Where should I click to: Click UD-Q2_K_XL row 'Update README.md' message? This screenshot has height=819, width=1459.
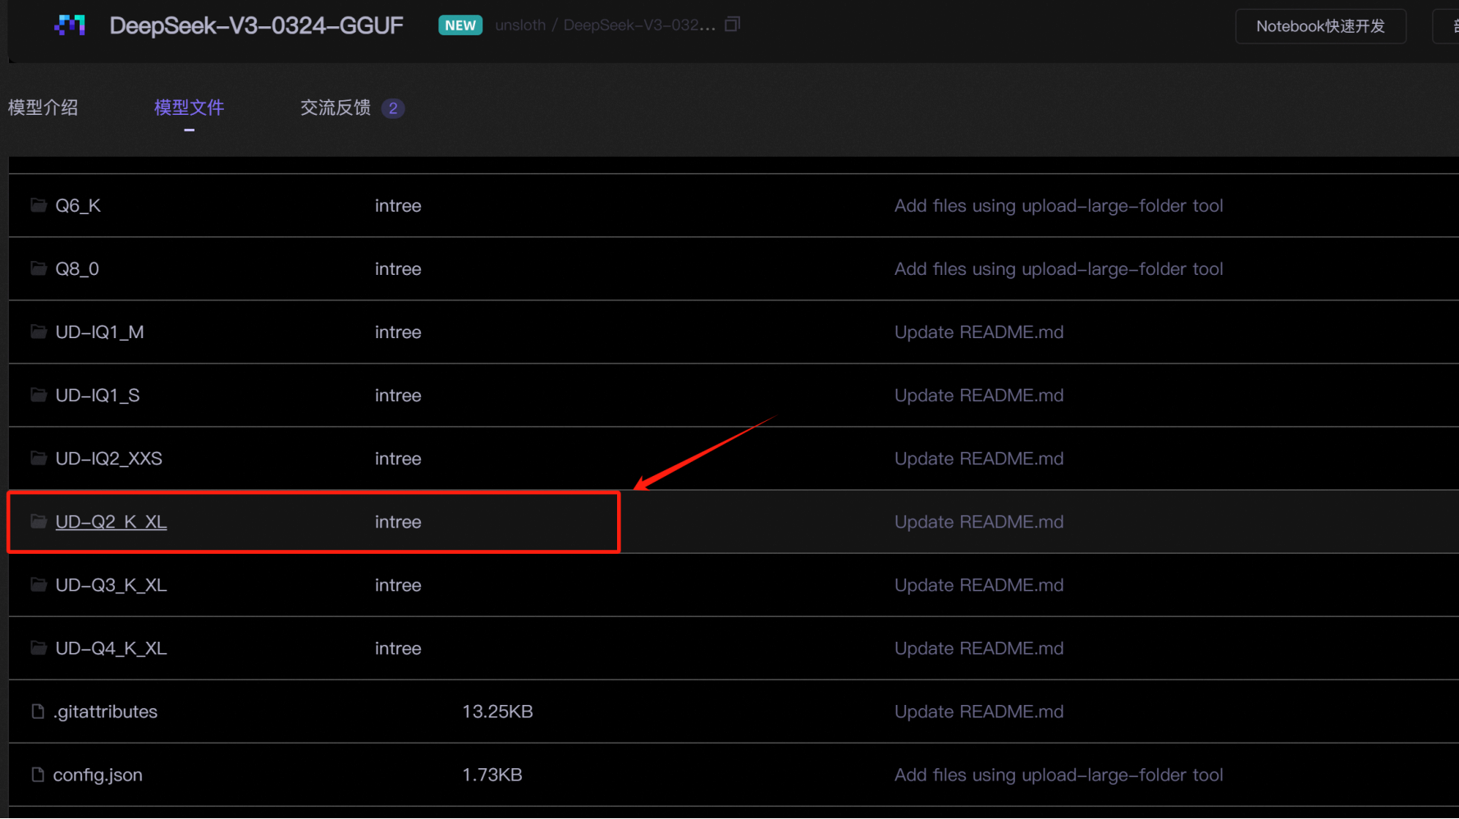pyautogui.click(x=979, y=521)
